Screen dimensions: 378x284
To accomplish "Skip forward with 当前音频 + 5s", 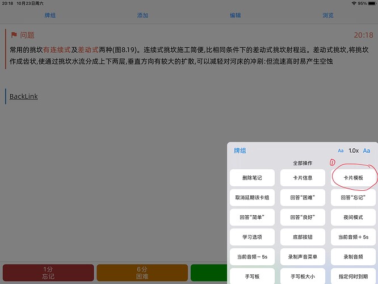I will pos(353,237).
